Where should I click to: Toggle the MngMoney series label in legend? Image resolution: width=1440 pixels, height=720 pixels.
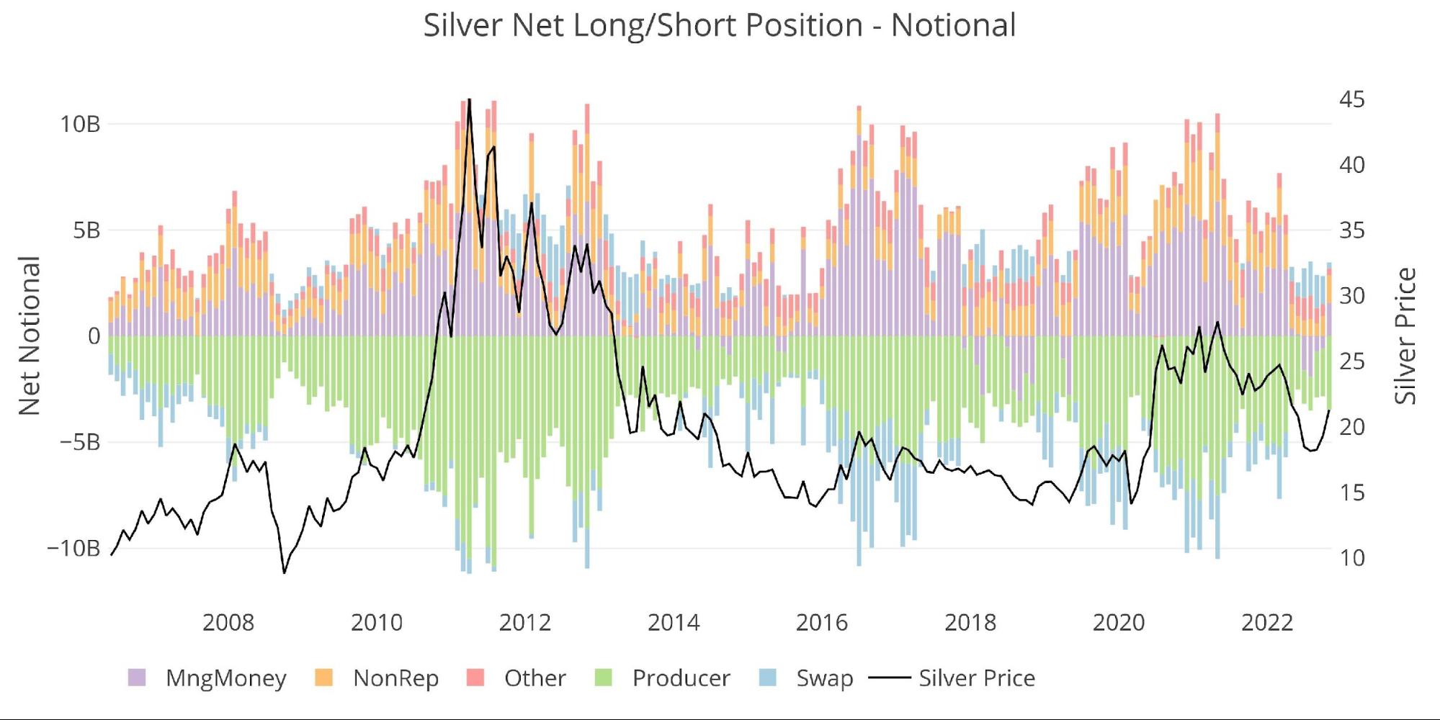click(225, 678)
